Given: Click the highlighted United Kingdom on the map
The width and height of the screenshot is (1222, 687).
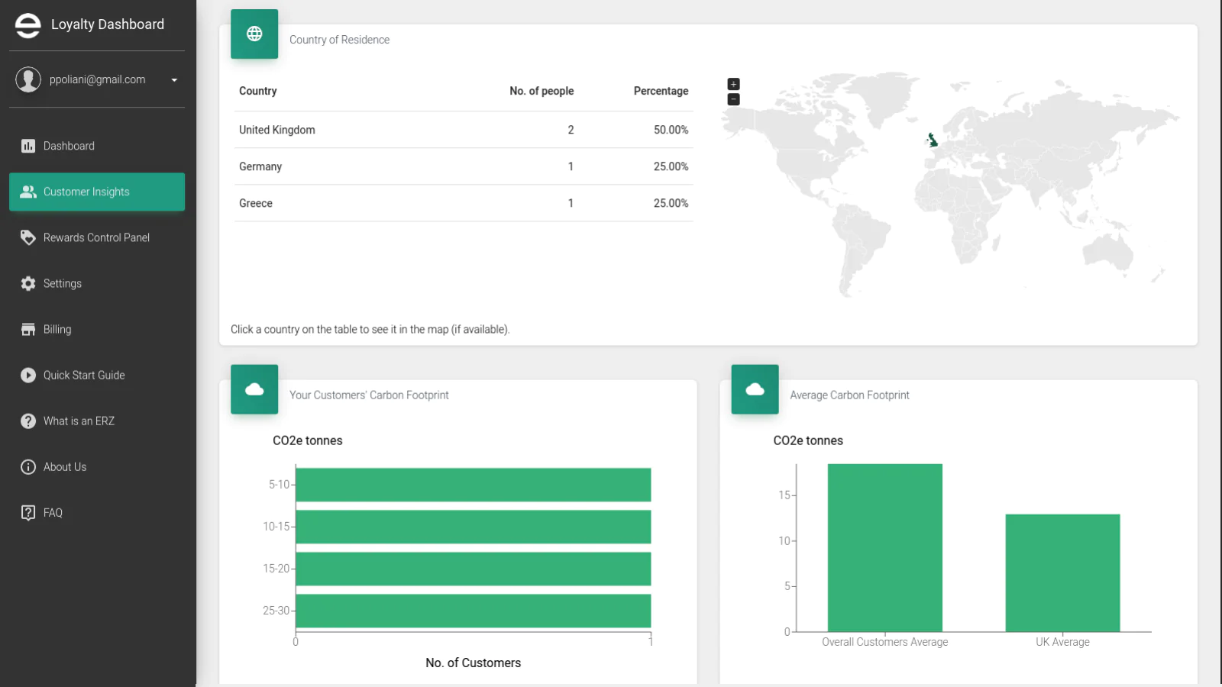Looking at the screenshot, I should click(x=933, y=140).
